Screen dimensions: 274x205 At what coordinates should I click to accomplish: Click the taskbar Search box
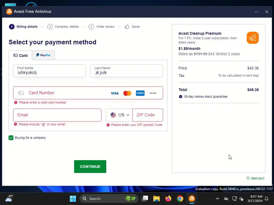(x=109, y=199)
